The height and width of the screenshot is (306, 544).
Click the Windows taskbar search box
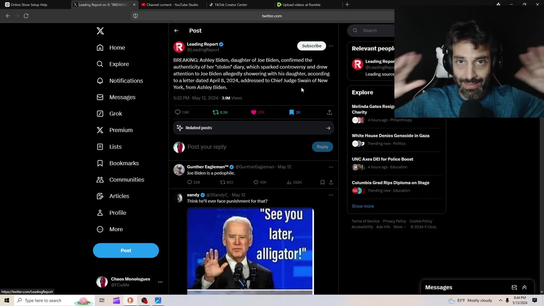point(54,300)
